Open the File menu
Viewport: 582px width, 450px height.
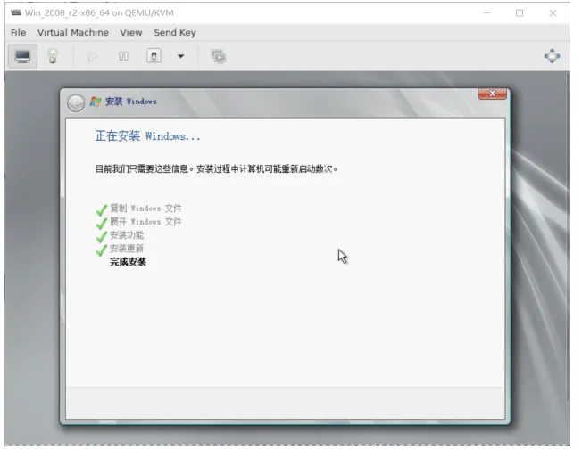click(18, 33)
